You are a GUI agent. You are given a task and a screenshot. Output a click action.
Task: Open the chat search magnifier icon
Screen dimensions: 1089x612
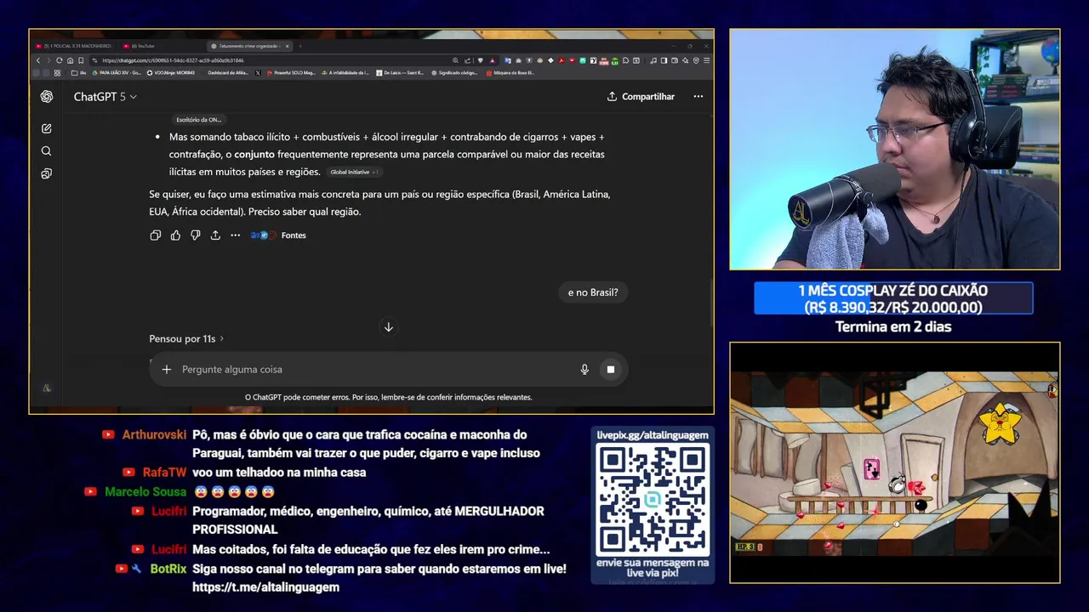coord(47,151)
